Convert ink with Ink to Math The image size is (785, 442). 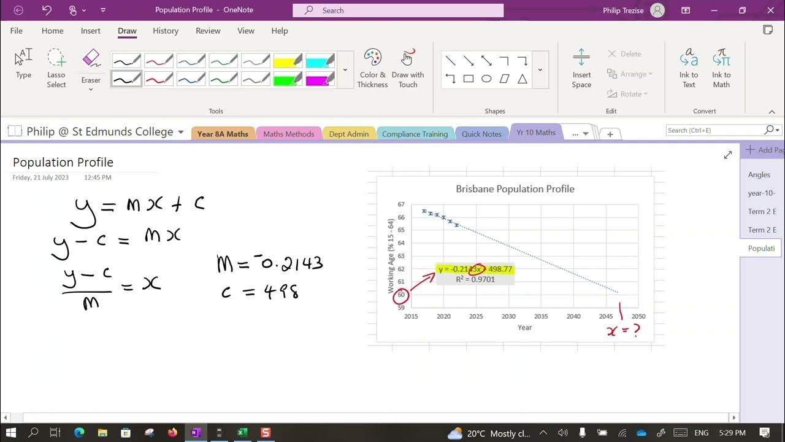721,68
